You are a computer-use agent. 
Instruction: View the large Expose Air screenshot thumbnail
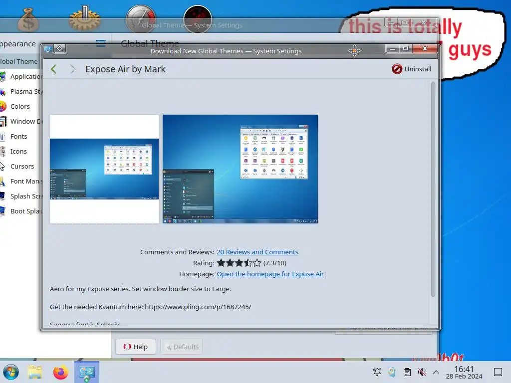pos(240,169)
